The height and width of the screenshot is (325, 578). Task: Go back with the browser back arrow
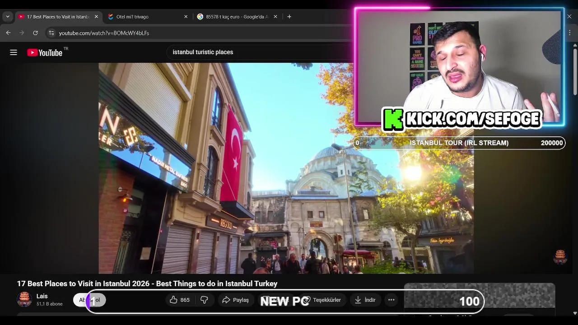[8, 33]
